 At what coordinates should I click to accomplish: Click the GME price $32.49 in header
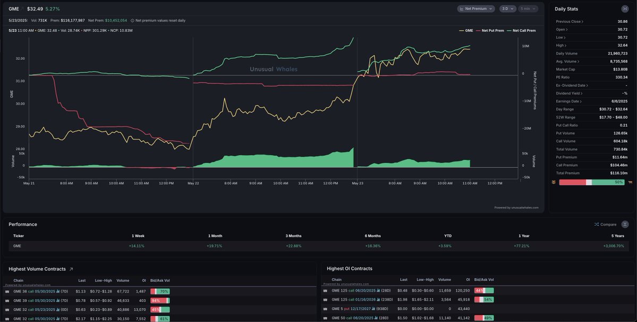35,9
